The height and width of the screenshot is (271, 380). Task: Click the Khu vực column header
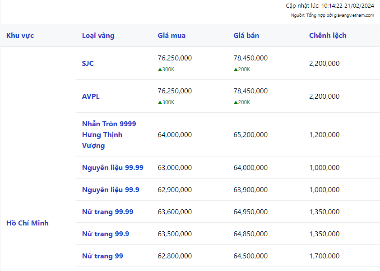pyautogui.click(x=20, y=36)
